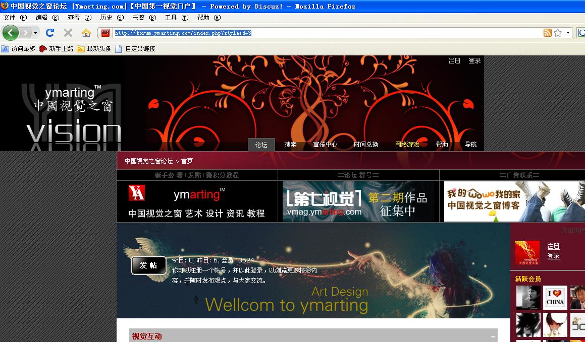Open the ymarting 艺术 设计 资讯 教程 banner
The image size is (585, 342).
tap(197, 201)
